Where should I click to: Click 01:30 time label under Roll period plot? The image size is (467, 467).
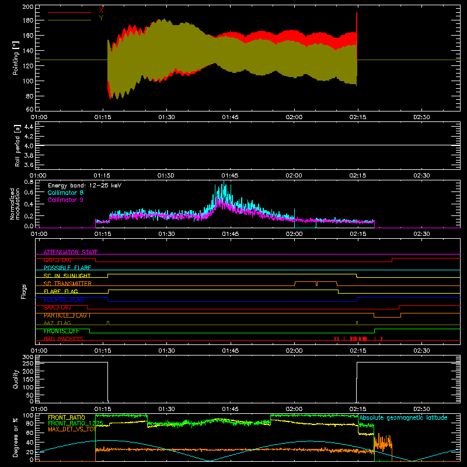(166, 176)
